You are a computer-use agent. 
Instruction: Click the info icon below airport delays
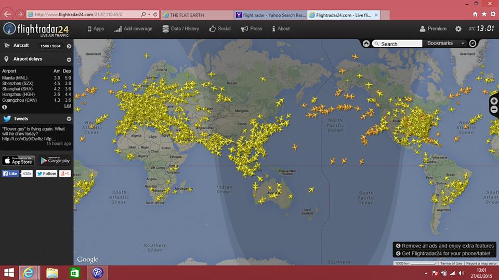pyautogui.click(x=5, y=107)
